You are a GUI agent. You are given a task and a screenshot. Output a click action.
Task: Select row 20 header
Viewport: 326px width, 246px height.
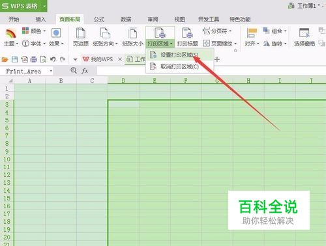(x=7, y=237)
